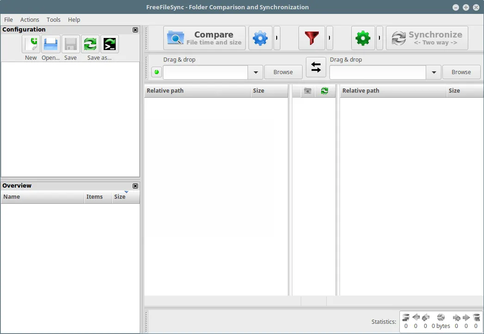Click the Save as batch job icon
Screen dimensions: 484x334
110,44
